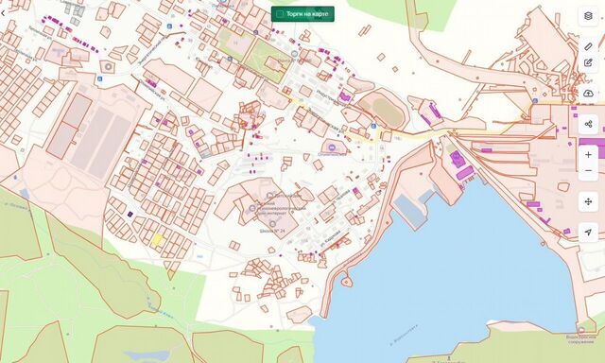This screenshot has width=605, height=363.
Task: Share the map via share icon
Action: click(588, 124)
